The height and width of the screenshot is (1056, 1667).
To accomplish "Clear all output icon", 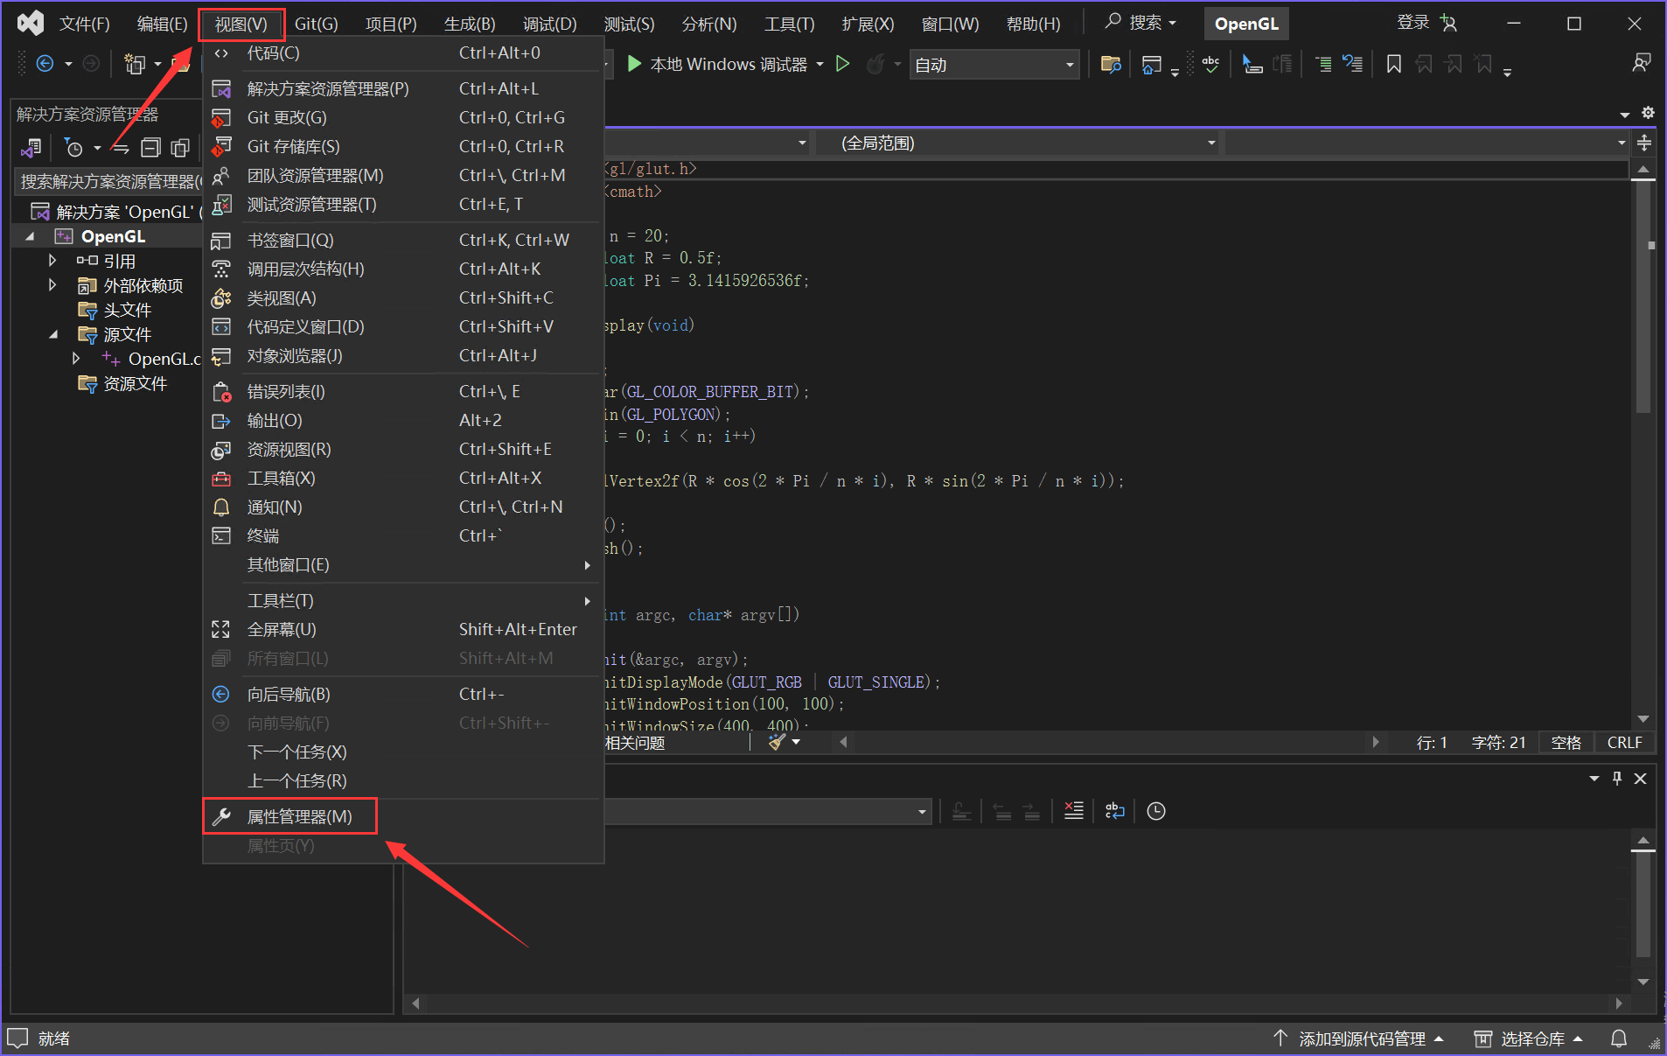I will click(1074, 811).
